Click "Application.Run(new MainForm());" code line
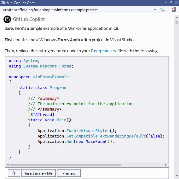The height and width of the screenshot is (179, 179). 76,141
